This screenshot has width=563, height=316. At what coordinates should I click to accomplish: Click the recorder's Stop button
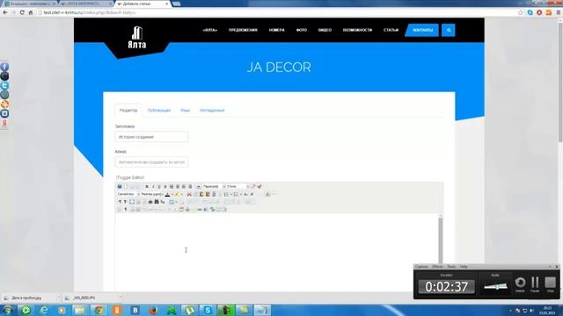550,284
